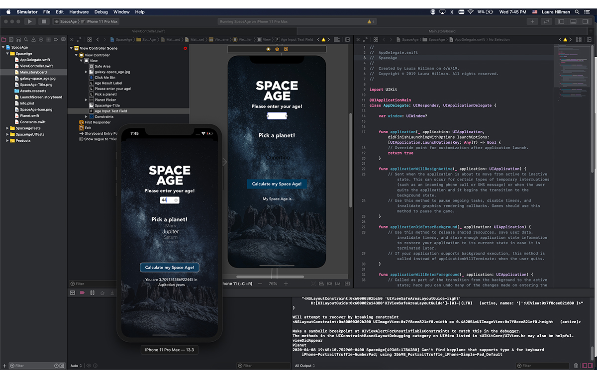Click the code review arrows toolbar button

click(x=547, y=21)
